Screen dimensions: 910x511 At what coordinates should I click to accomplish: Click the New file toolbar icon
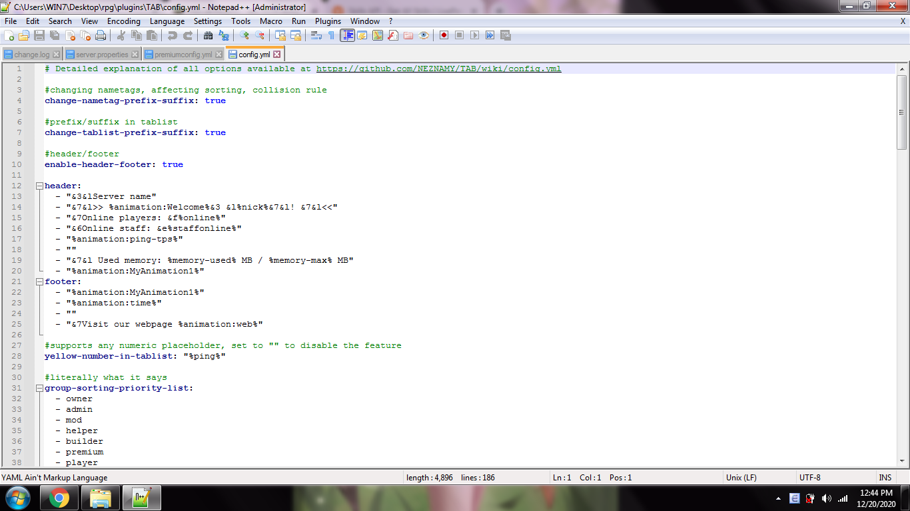point(9,35)
